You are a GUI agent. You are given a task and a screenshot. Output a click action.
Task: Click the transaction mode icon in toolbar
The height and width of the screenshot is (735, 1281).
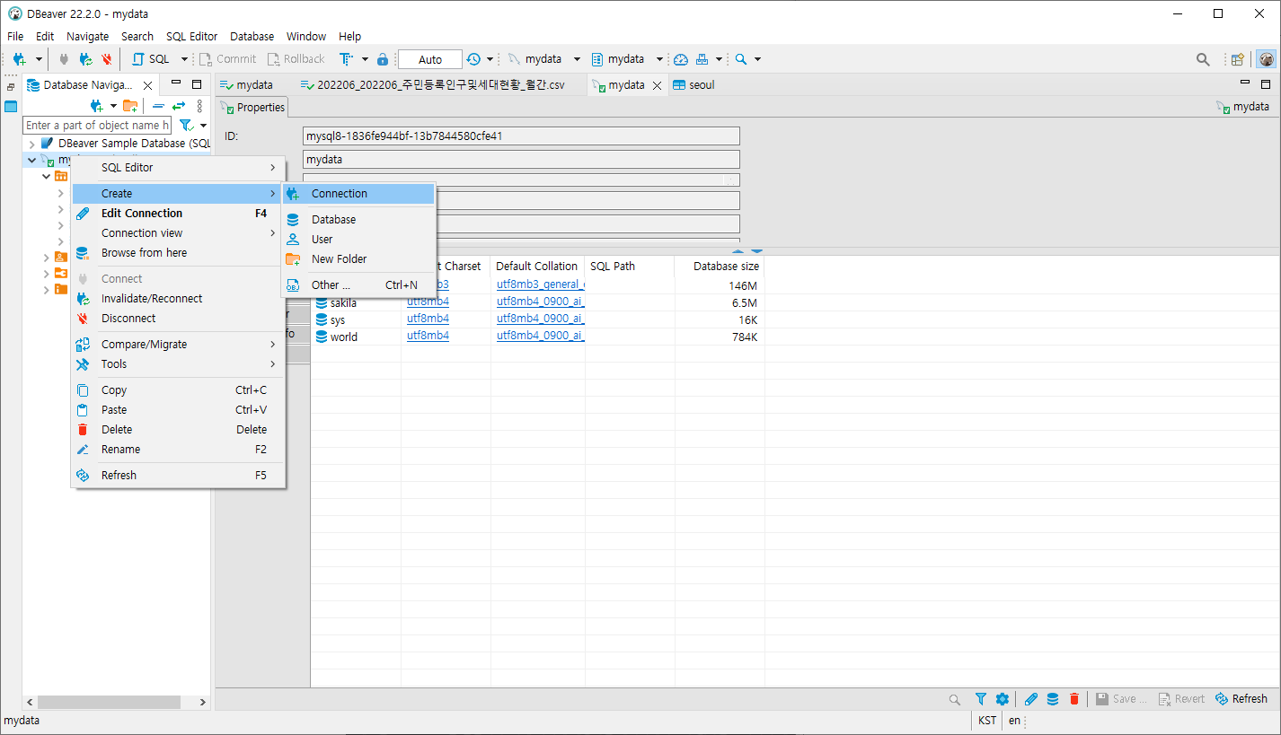click(346, 59)
